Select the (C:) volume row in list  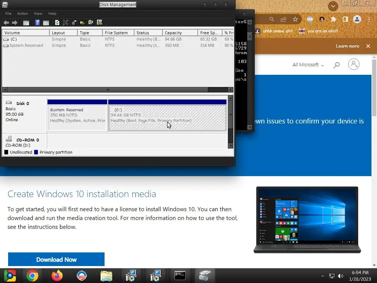tap(118, 39)
